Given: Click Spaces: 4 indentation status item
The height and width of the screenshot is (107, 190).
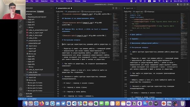Looking at the screenshot, I should click(141, 99).
